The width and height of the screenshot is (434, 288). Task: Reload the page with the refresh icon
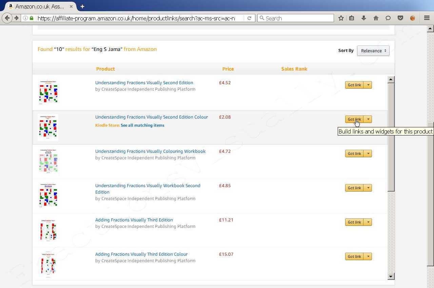(249, 18)
